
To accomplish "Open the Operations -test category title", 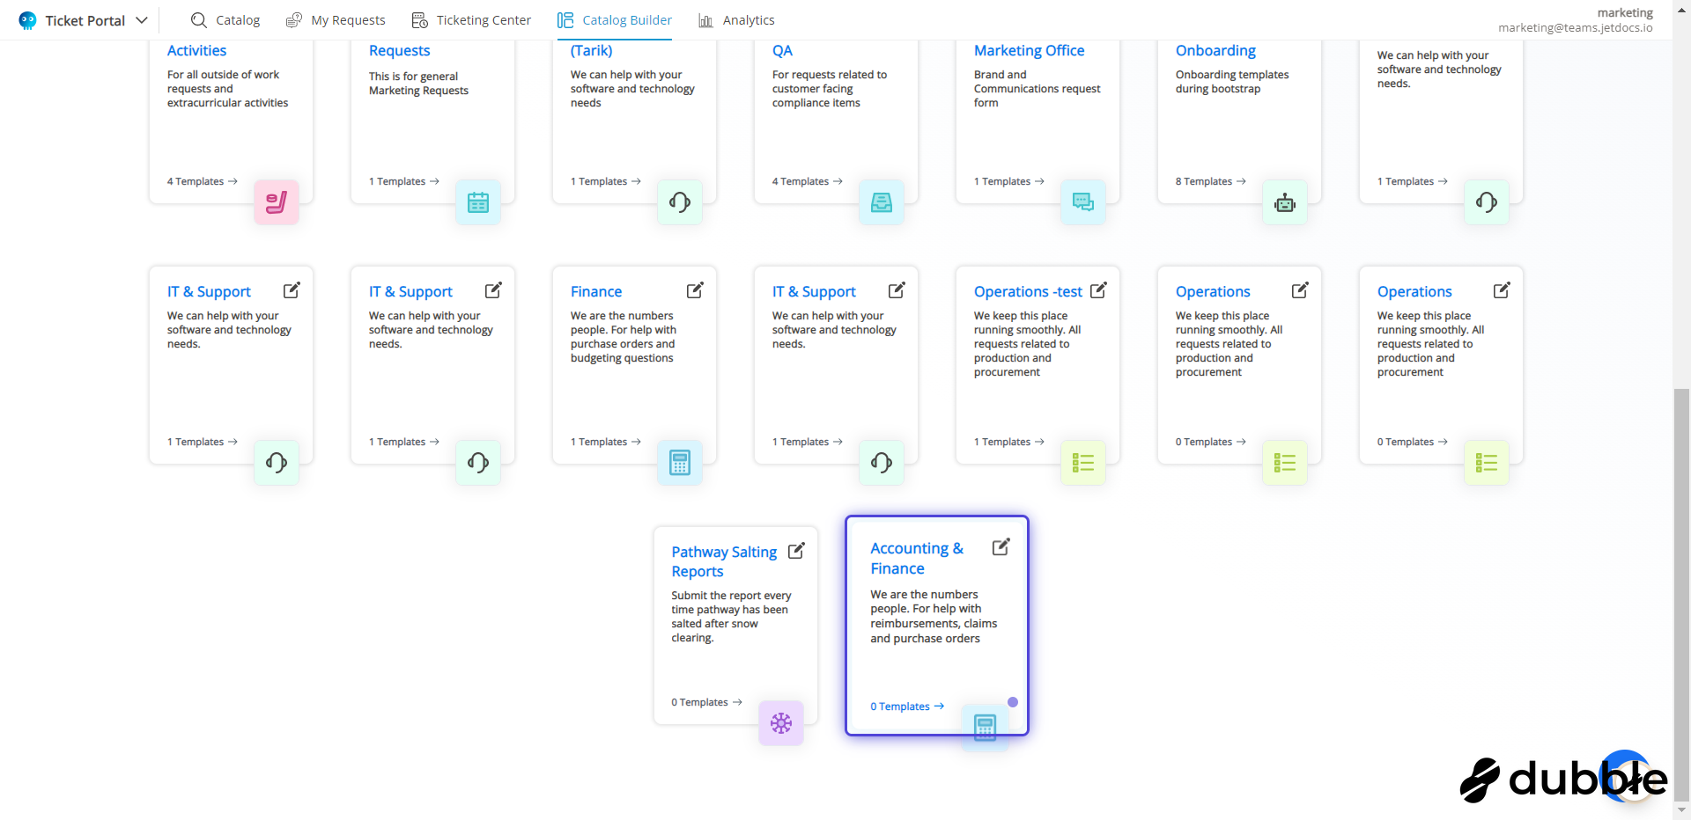I will click(1028, 291).
